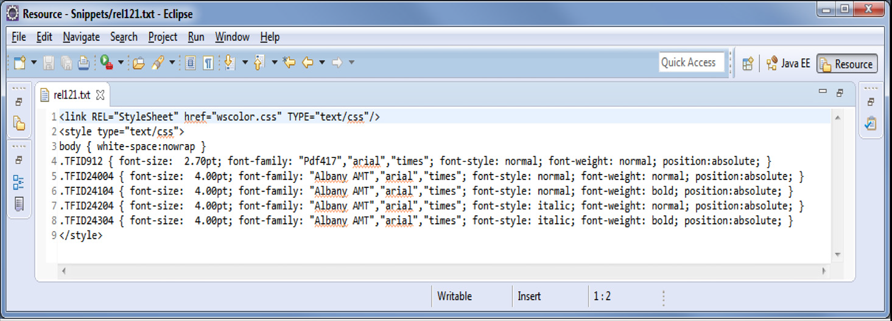Viewport: 892px width, 321px height.
Task: Close the rel121.txt tab
Action: click(x=100, y=95)
